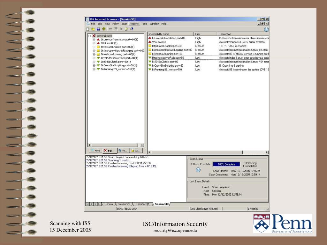
Task: Click the first-tab navigation arrow by General
Action: [87, 204]
